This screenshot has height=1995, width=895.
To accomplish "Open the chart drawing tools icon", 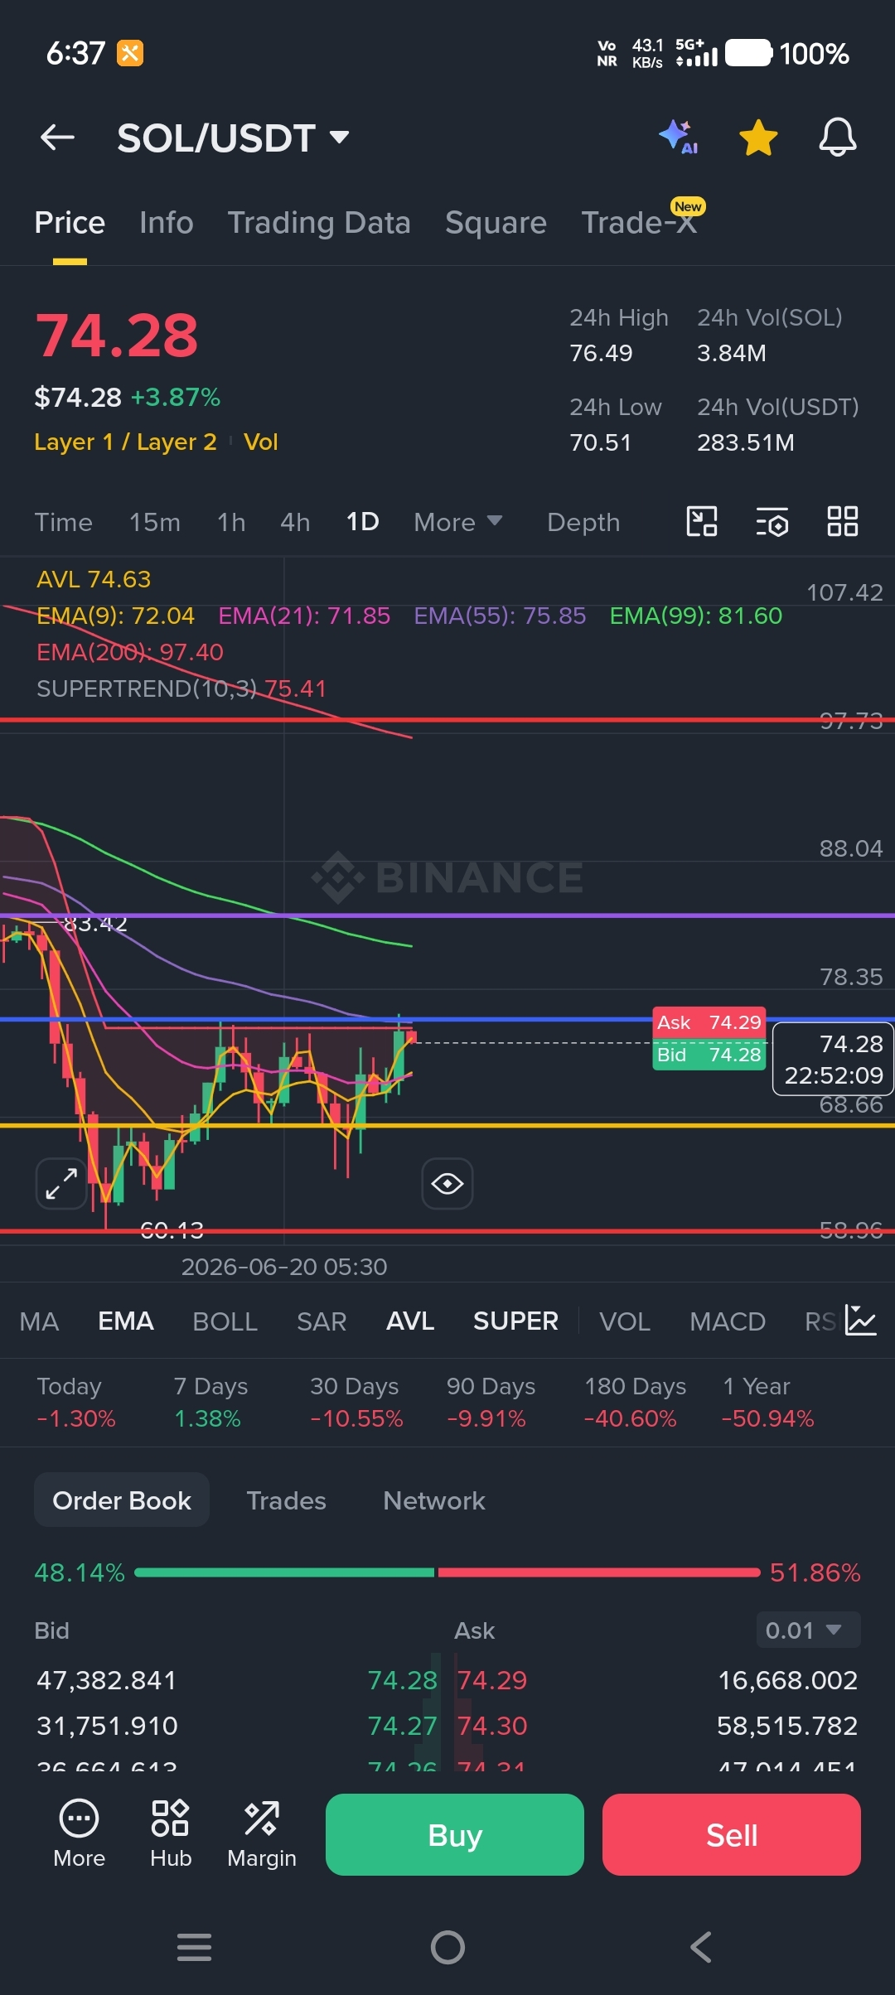I will coord(702,522).
